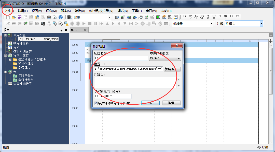Focus the 项目名 input field containing TEST
The height and width of the screenshot is (152, 275).
[121, 58]
